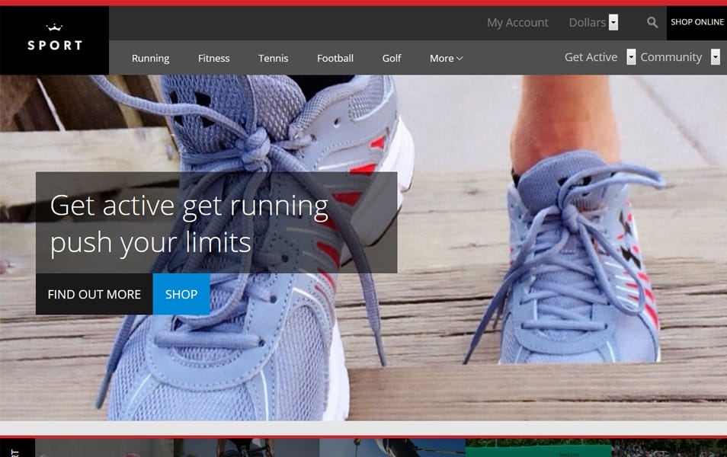Click the SHOP ONLINE button
Screen dimensions: 727x457
point(697,23)
